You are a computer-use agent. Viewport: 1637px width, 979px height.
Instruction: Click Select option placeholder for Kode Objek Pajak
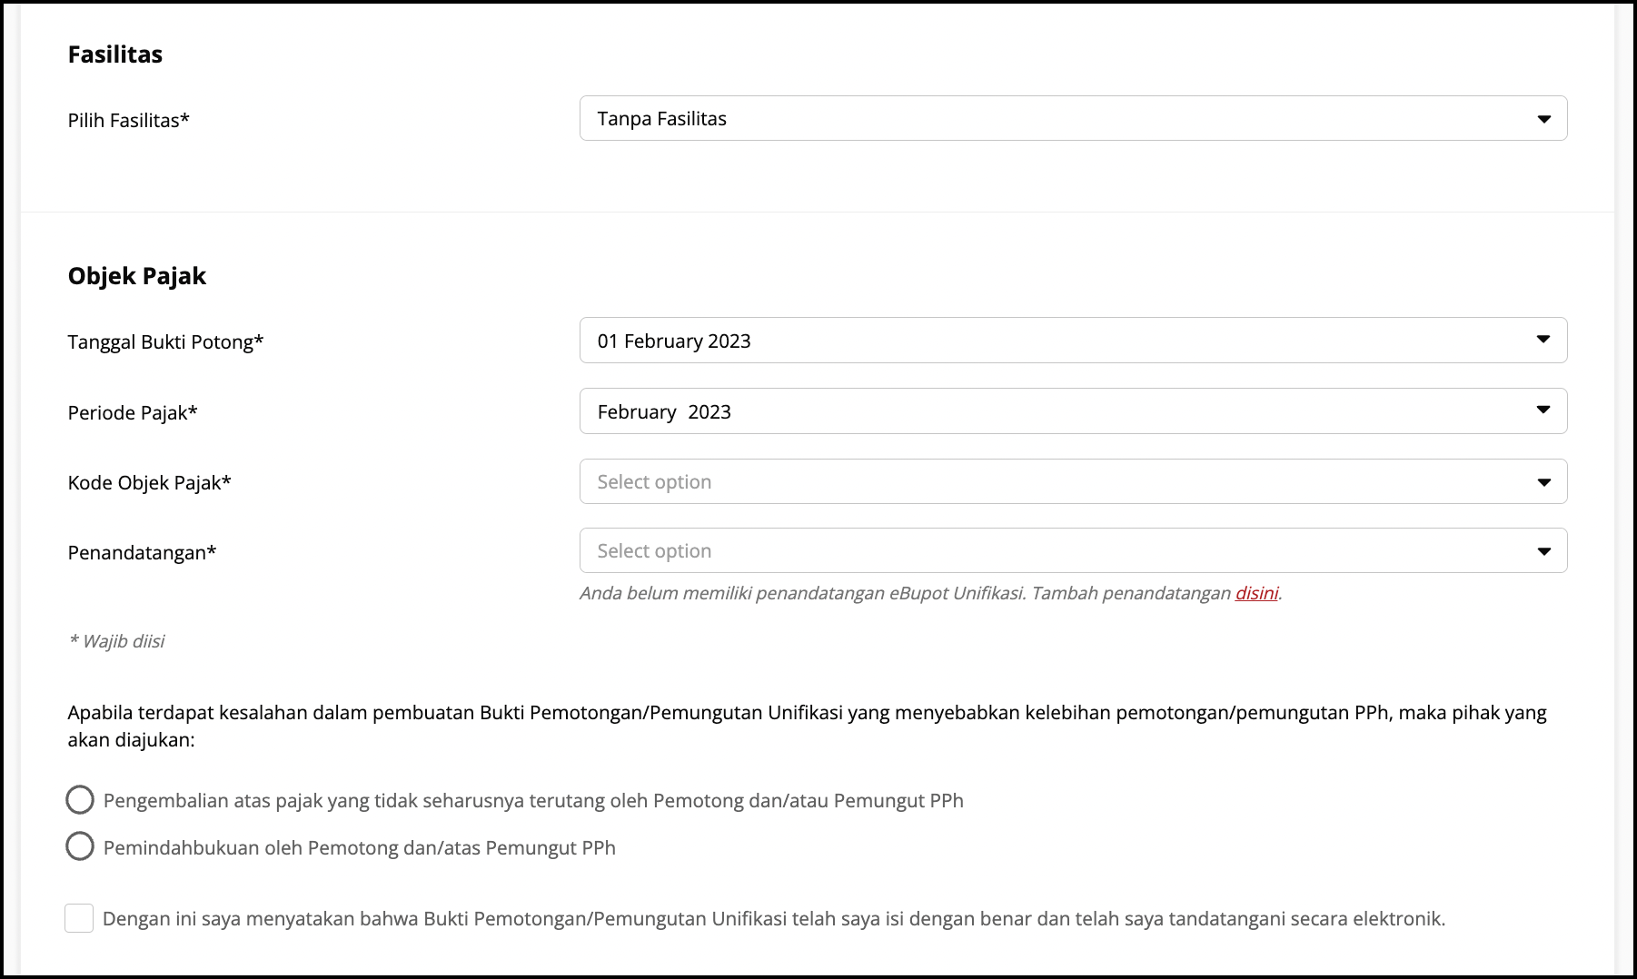(654, 482)
